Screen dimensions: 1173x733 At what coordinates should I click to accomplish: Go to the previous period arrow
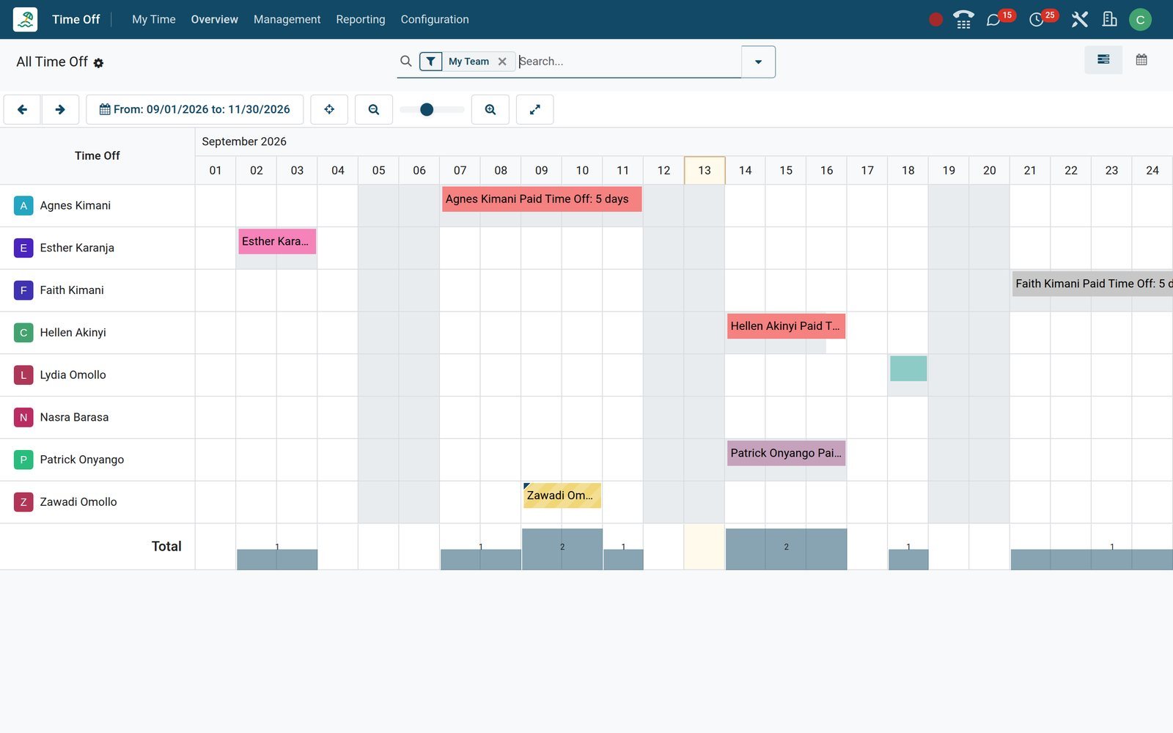tap(22, 109)
